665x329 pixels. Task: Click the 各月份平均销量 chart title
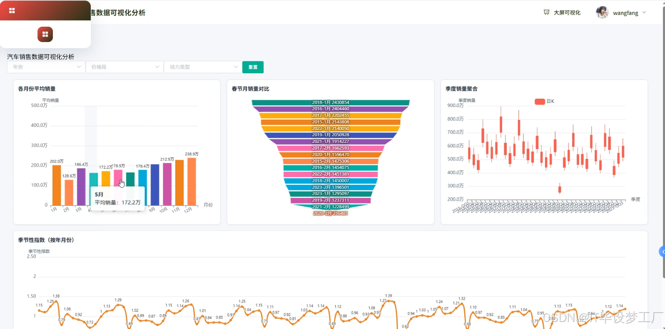click(x=37, y=89)
